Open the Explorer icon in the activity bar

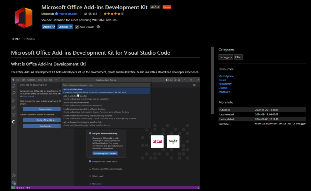pos(14,86)
